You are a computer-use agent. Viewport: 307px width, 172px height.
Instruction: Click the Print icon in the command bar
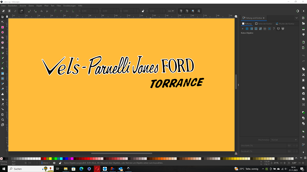tap(303, 34)
